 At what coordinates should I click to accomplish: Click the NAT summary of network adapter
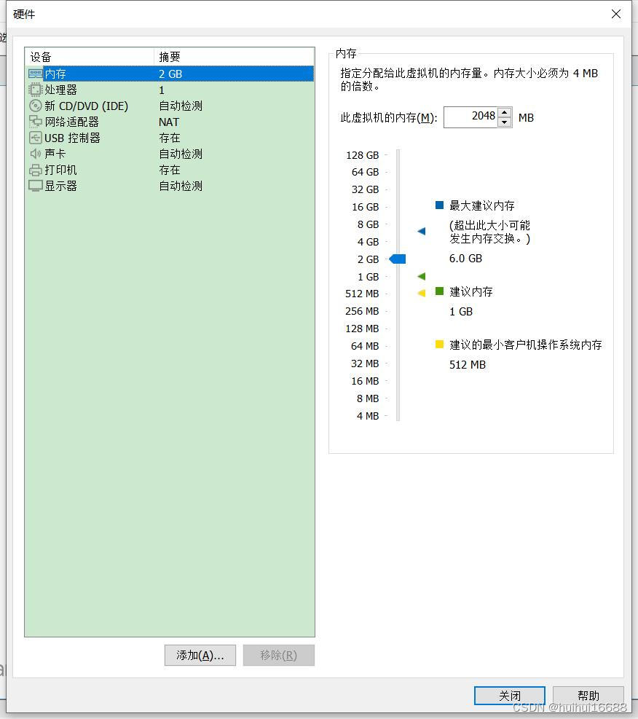tap(169, 122)
